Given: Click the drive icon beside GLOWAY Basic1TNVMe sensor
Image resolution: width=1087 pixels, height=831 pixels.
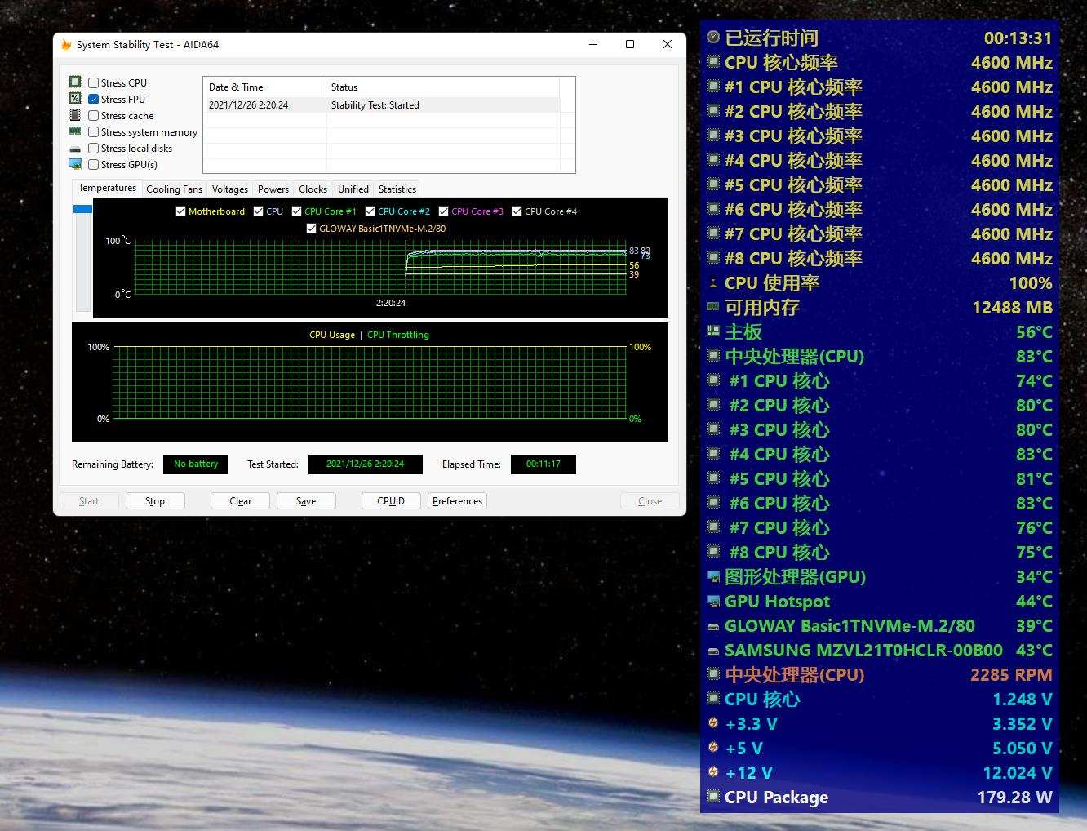Looking at the screenshot, I should tap(713, 626).
